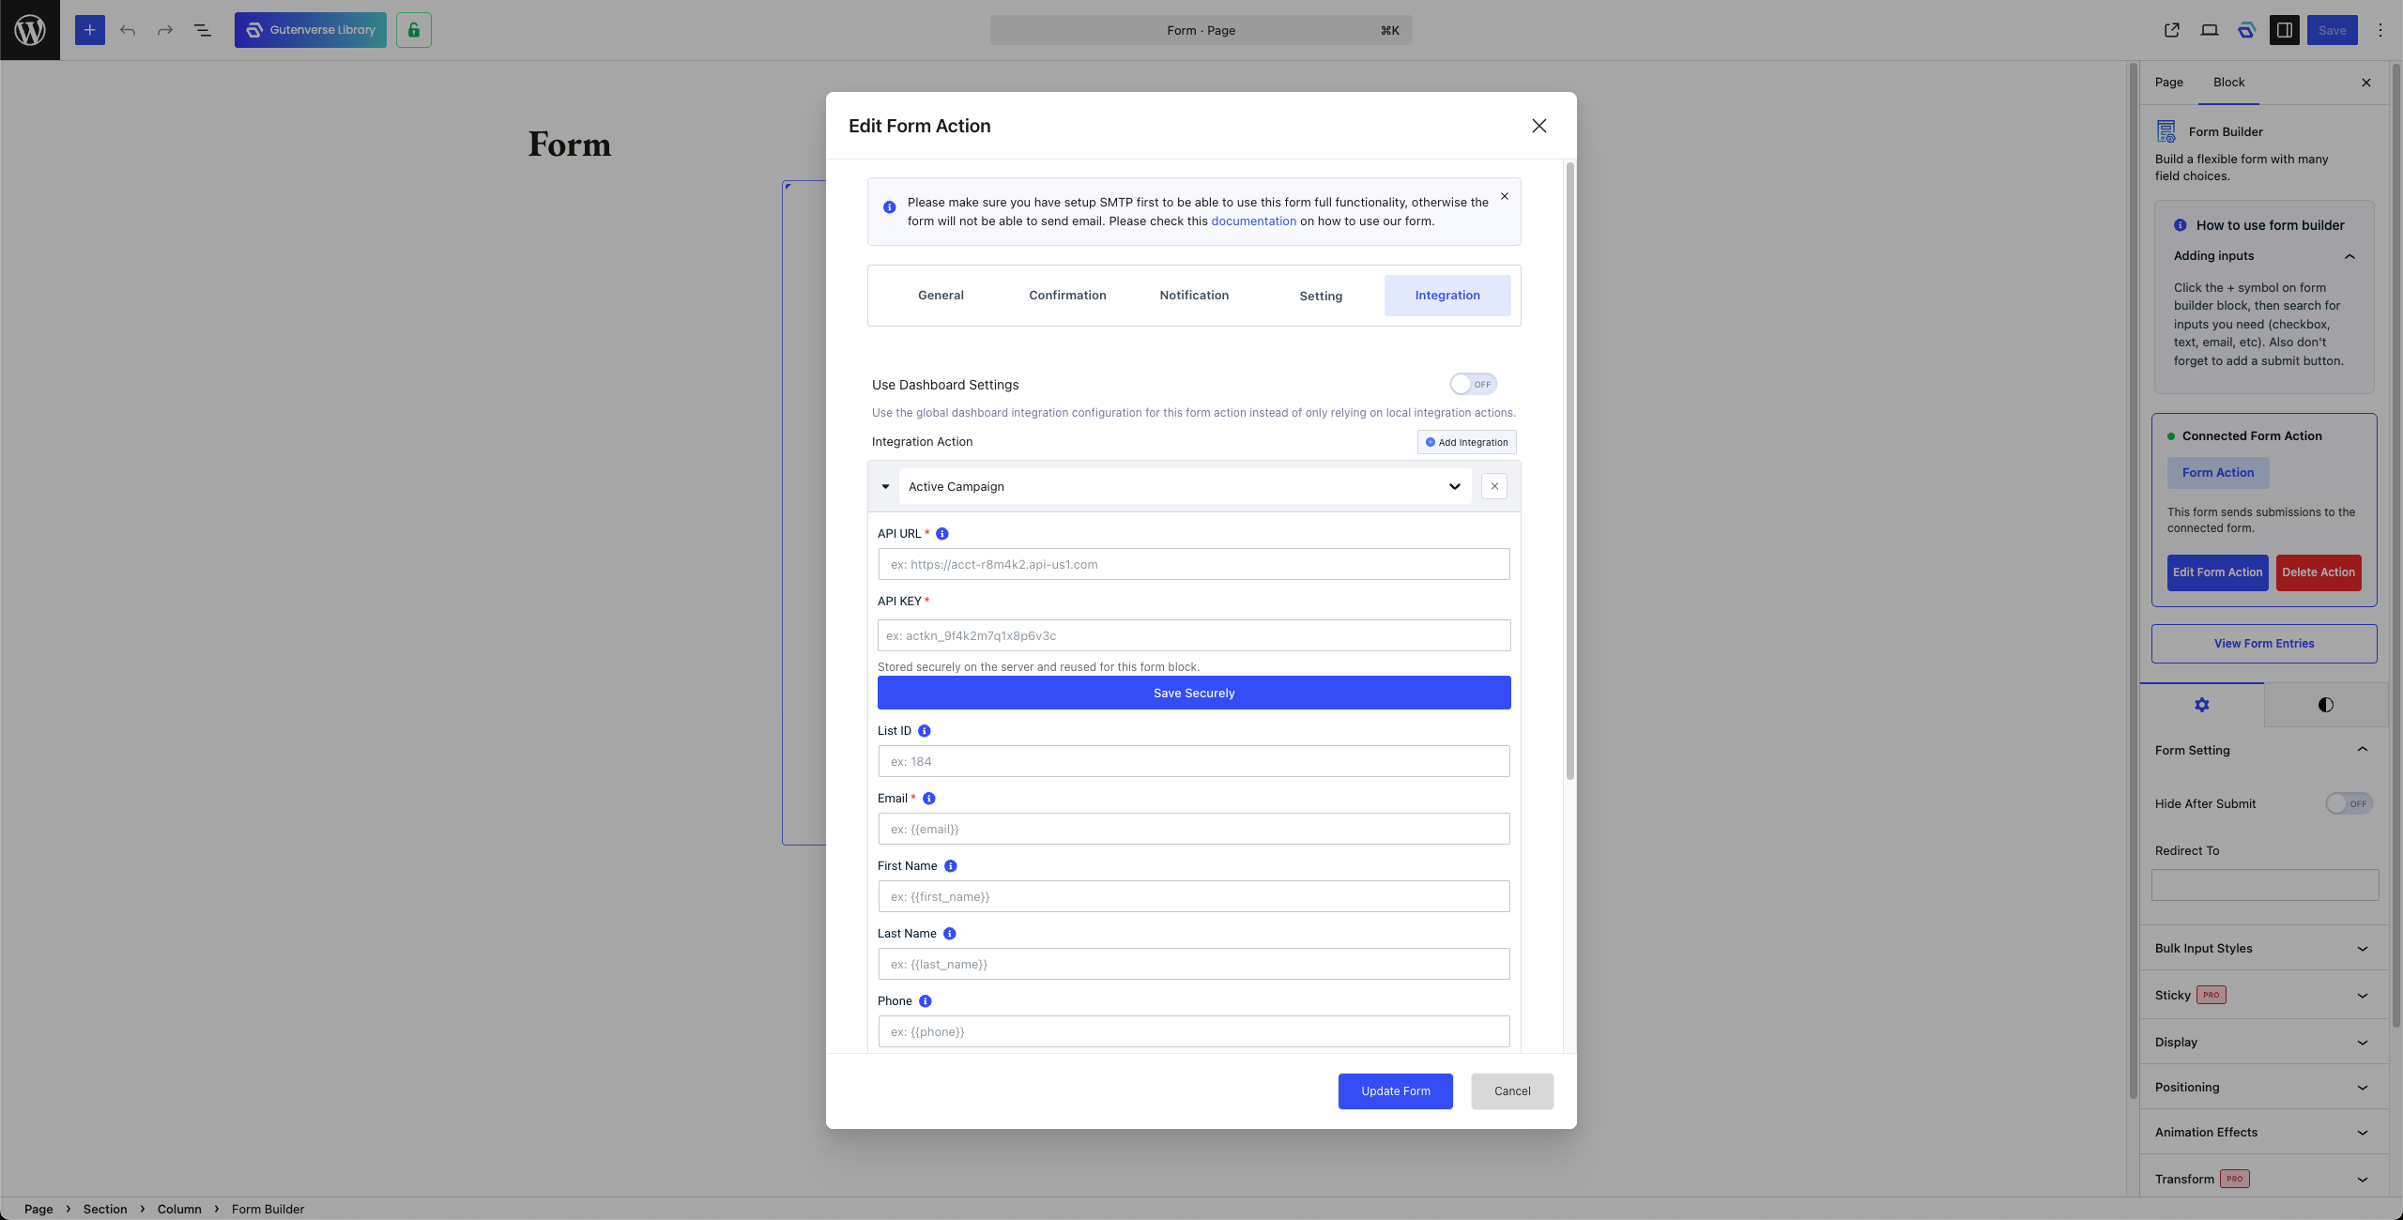The height and width of the screenshot is (1220, 2403).
Task: Click the Email field info icon
Action: [x=929, y=799]
